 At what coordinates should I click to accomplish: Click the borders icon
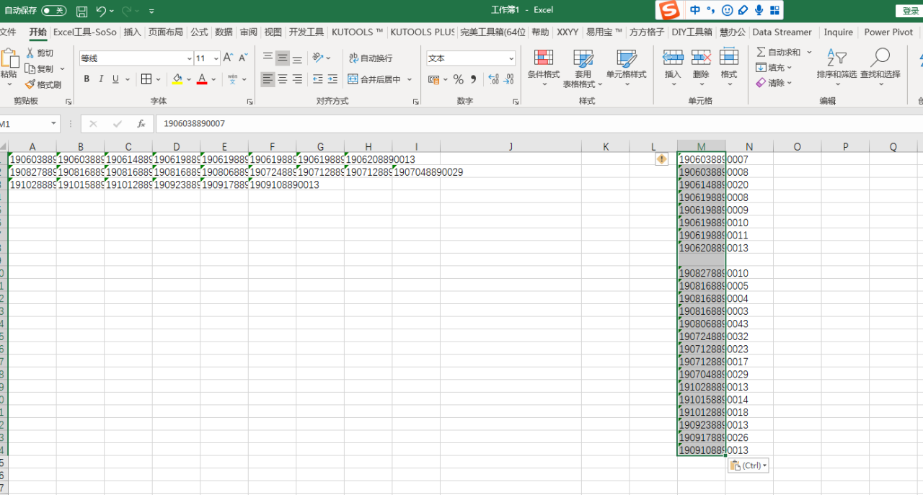[146, 79]
